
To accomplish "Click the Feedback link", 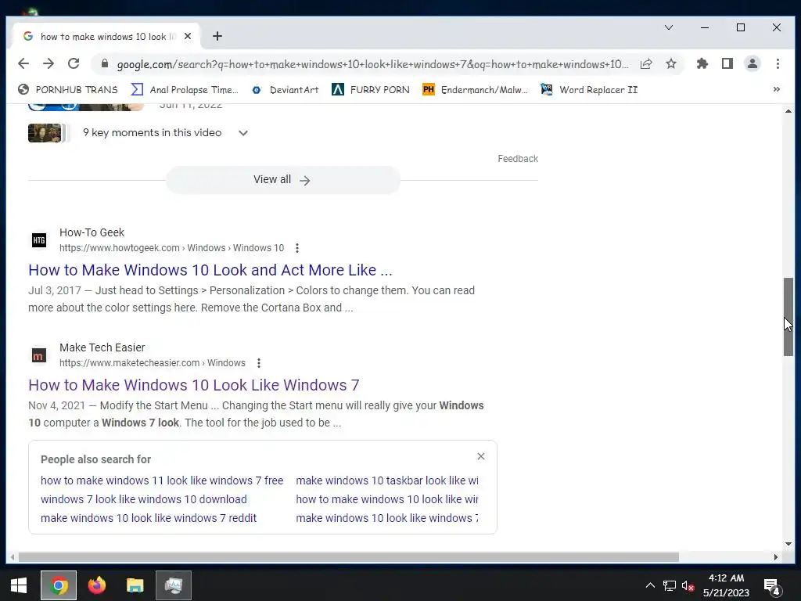I will (x=518, y=159).
